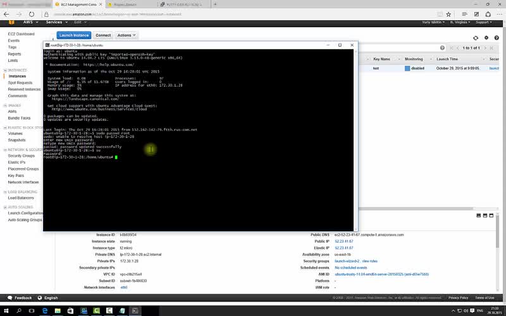Image resolution: width=506 pixels, height=316 pixels.
Task: Open the Support dropdown menu
Action: click(484, 22)
